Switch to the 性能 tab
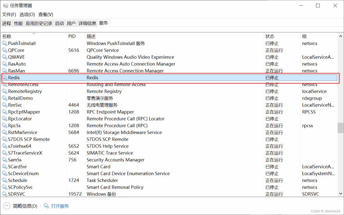Screen dimensions: 344x215 pos(18,23)
